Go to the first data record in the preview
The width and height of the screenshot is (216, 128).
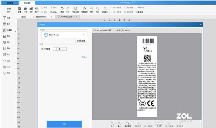point(138,123)
